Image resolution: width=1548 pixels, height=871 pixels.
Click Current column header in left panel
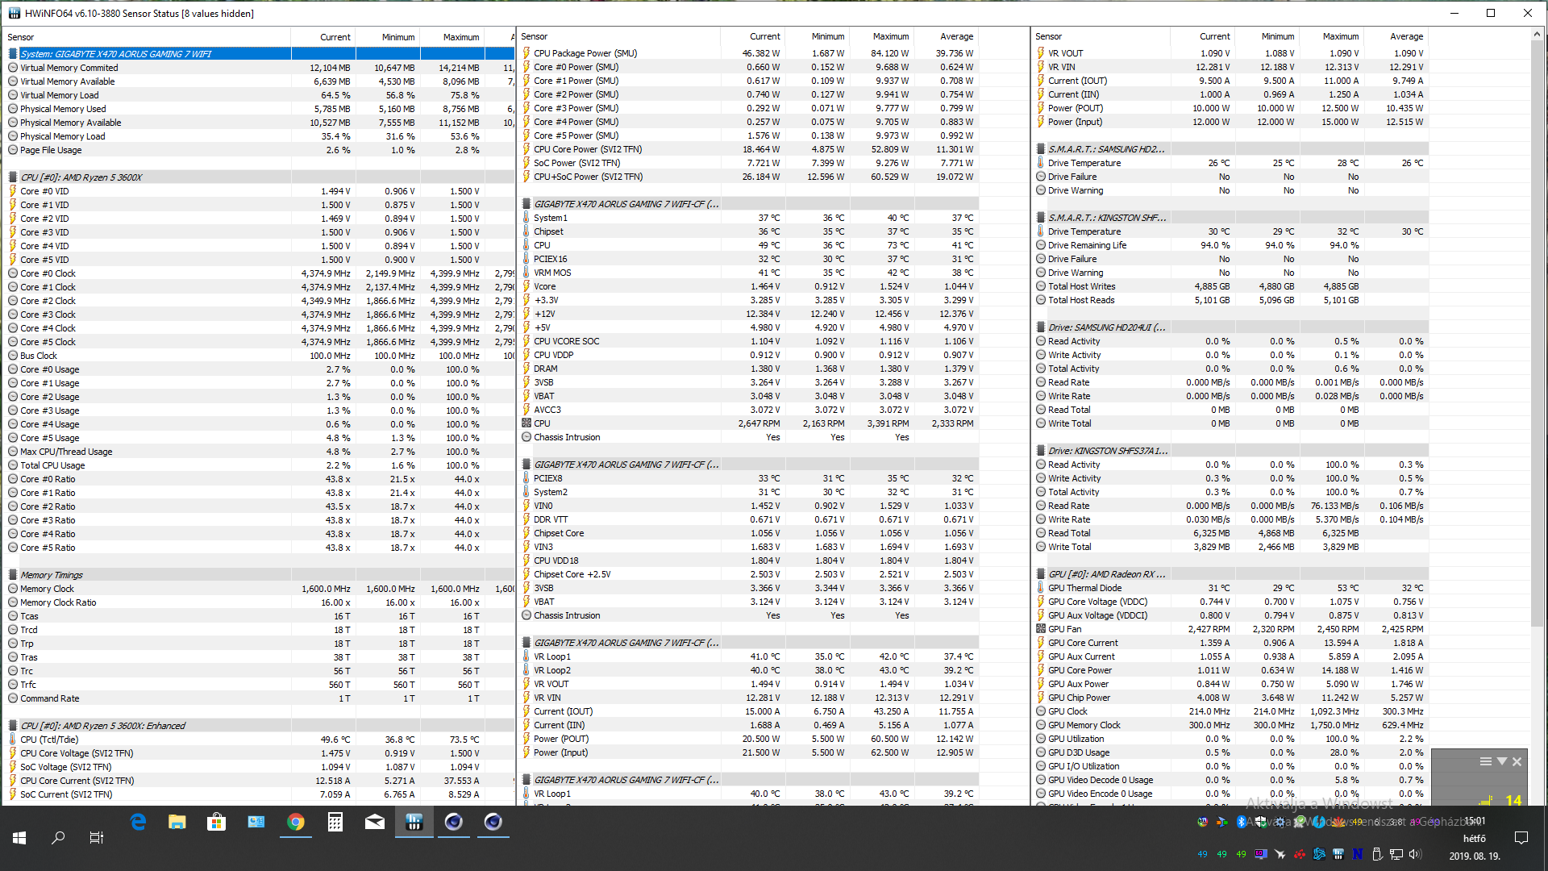pos(322,37)
